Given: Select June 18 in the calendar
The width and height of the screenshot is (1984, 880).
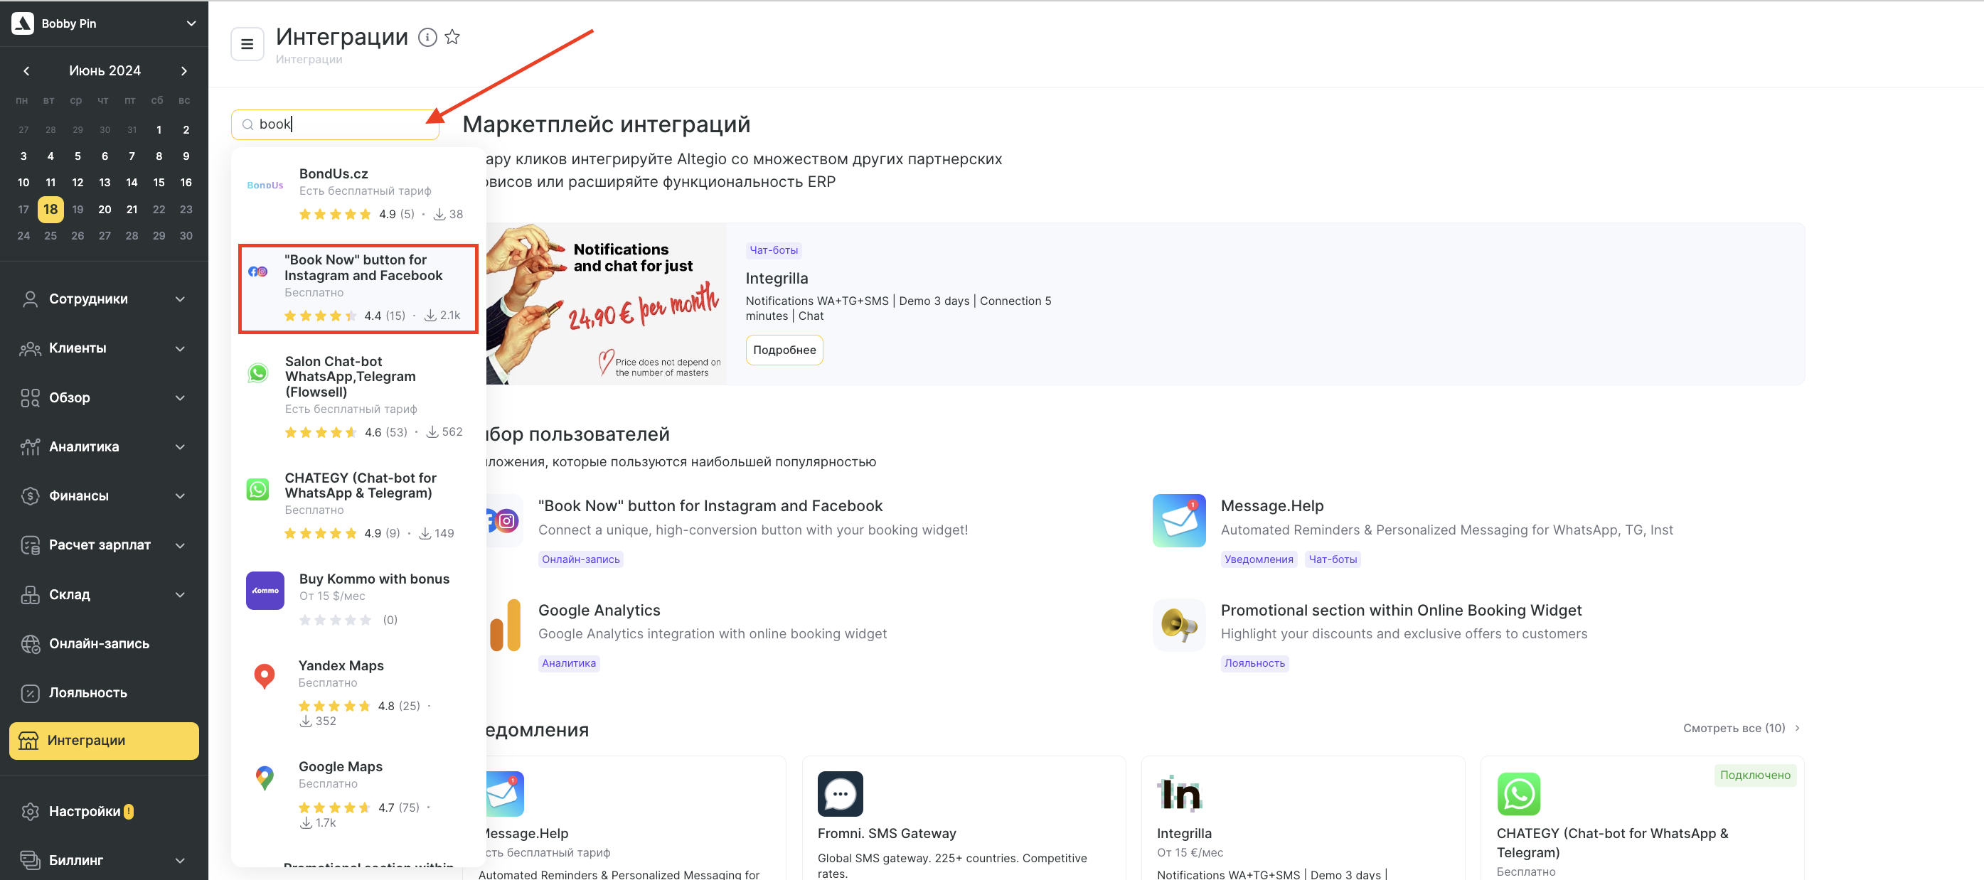Looking at the screenshot, I should click(x=50, y=209).
